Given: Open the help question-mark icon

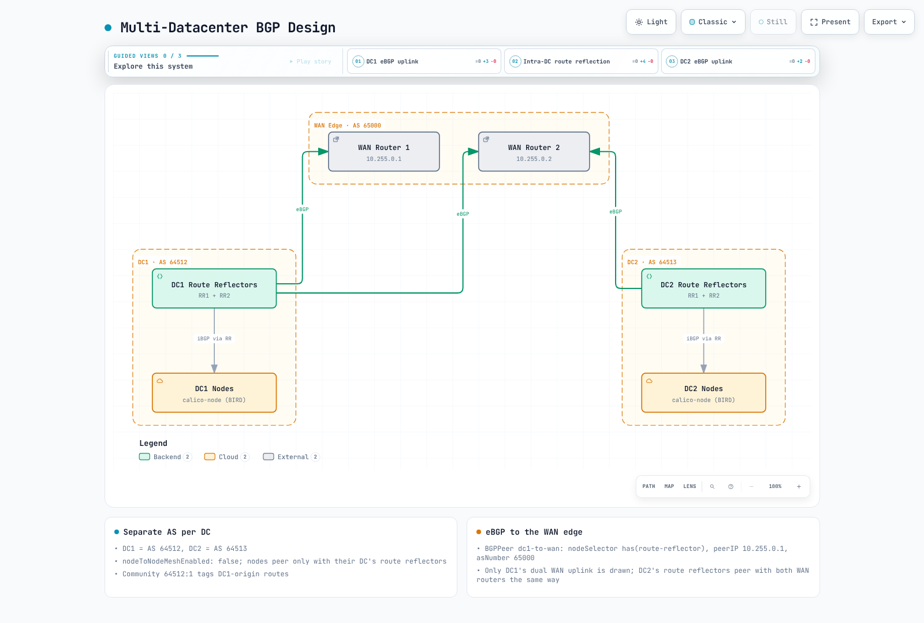Looking at the screenshot, I should [731, 486].
